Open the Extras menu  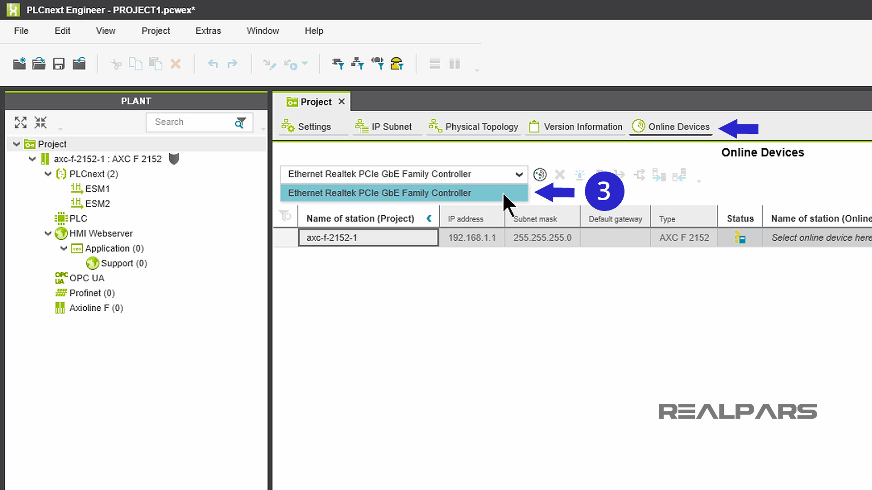[208, 30]
